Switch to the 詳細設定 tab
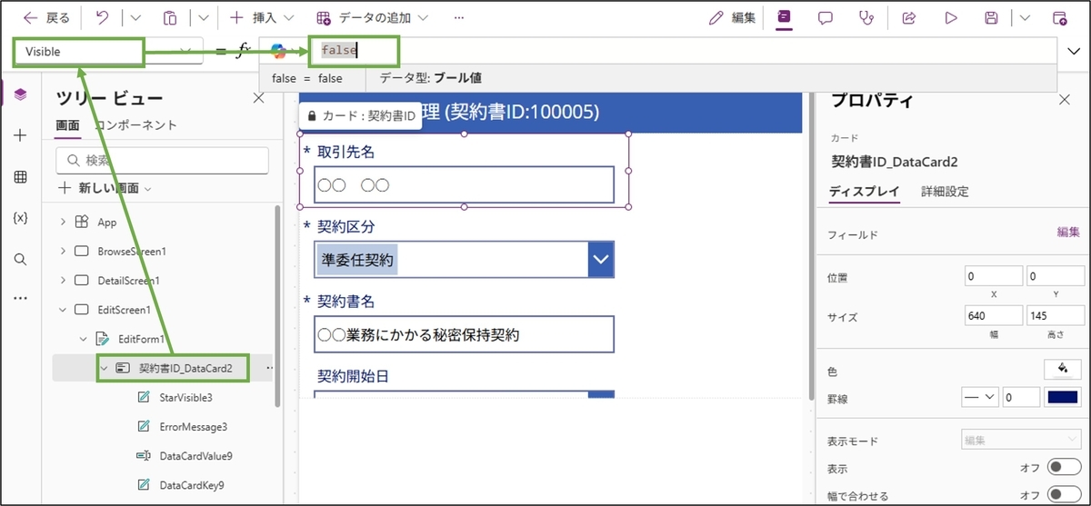 [x=945, y=192]
